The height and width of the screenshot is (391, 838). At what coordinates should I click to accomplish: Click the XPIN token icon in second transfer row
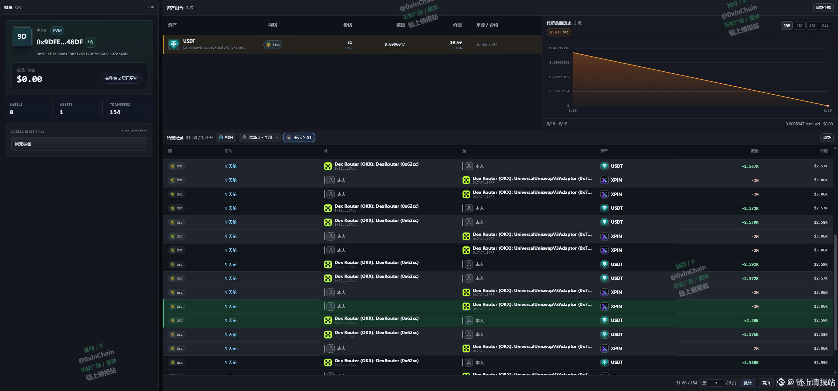604,180
